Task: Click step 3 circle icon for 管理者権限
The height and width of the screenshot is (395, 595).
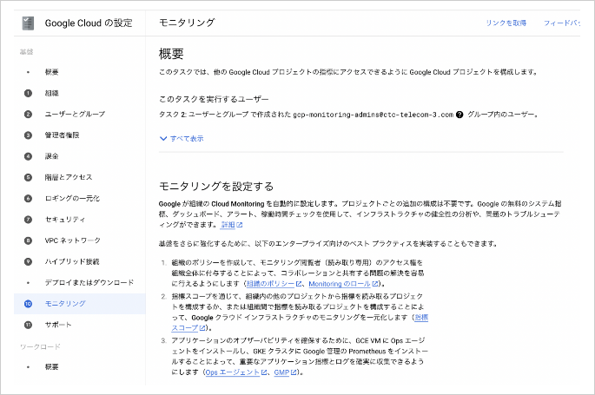Action: 28,135
